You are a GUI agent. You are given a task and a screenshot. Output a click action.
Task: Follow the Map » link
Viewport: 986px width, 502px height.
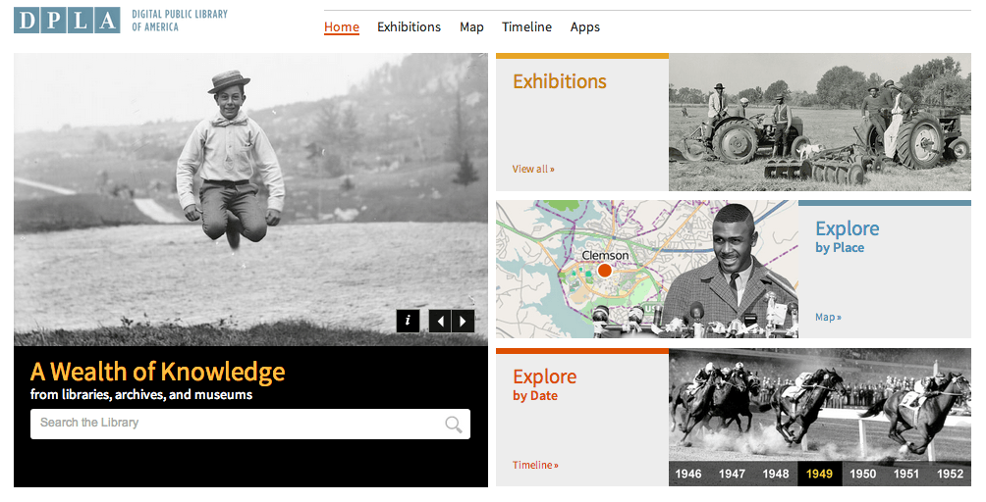tap(828, 317)
